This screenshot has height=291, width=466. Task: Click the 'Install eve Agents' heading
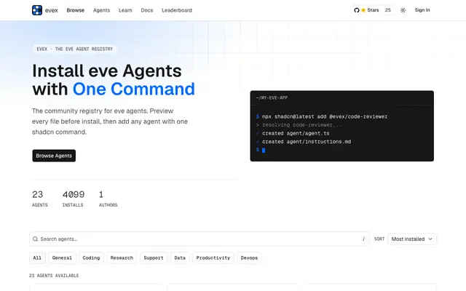[107, 71]
